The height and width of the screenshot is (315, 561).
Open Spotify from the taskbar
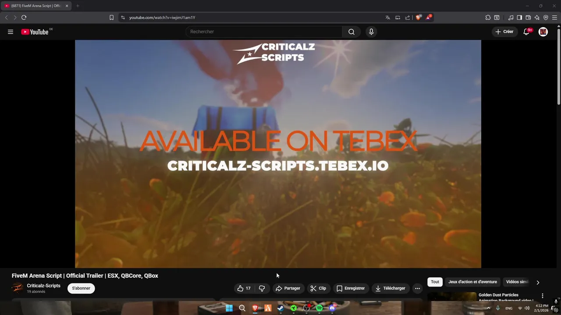[319, 308]
